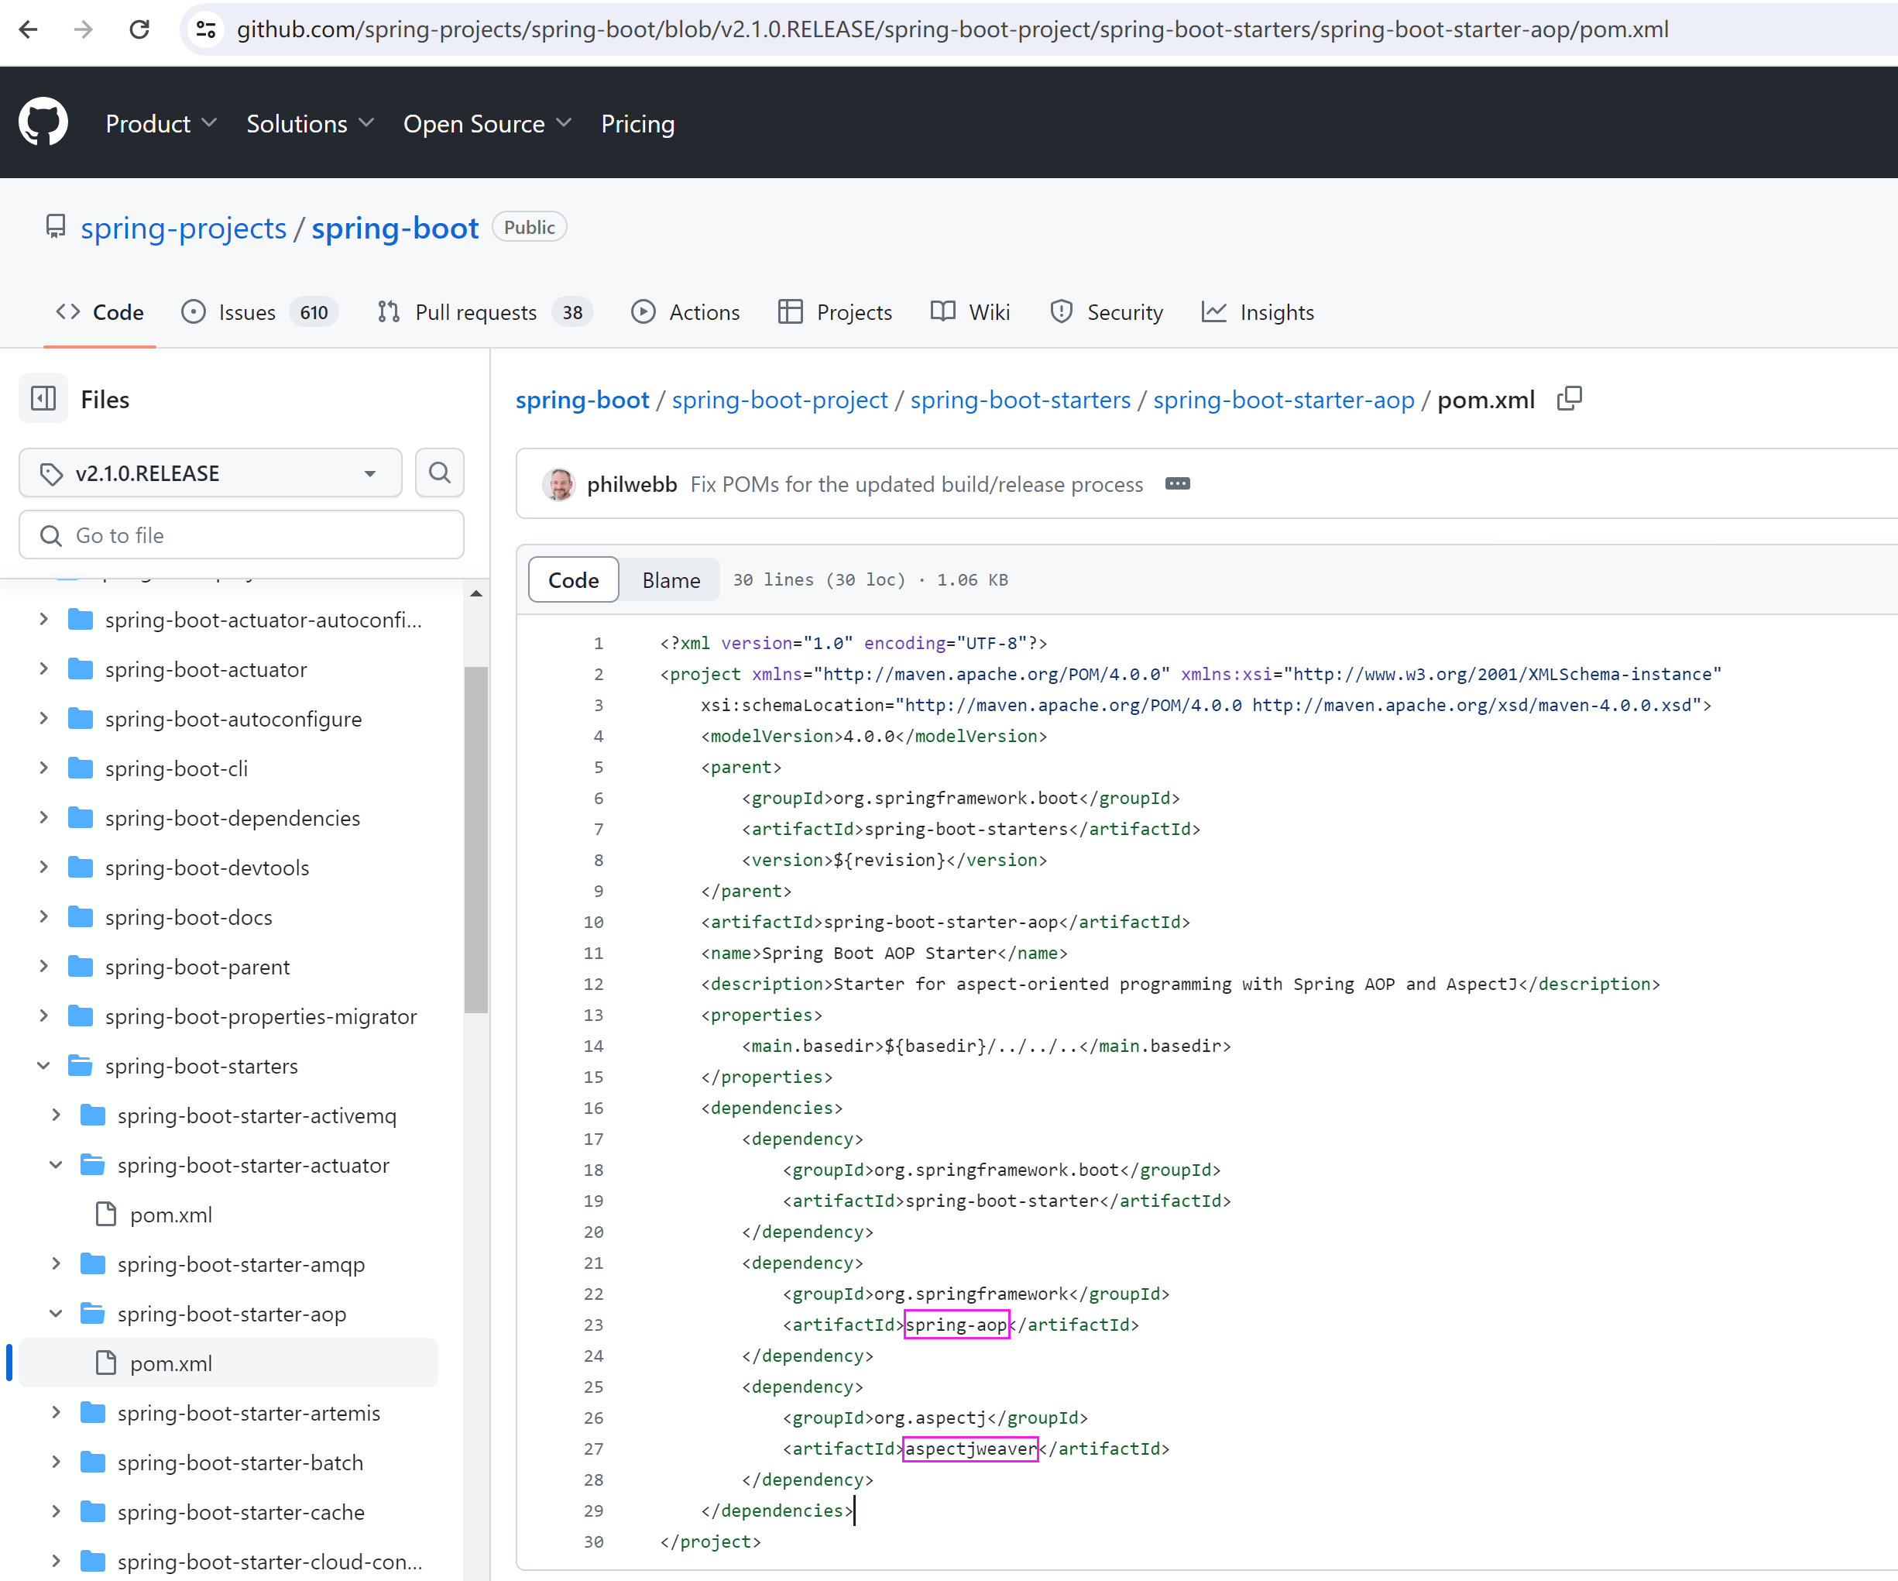Click spring-boot-project breadcrumb link
This screenshot has height=1581, width=1898.
point(780,400)
